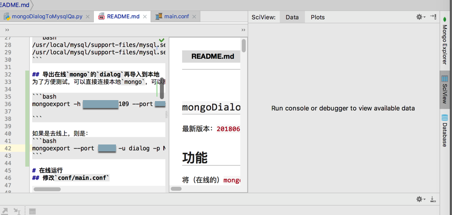Click the bottom panel hide download-arrow icon
This screenshot has width=452, height=215.
433,199
